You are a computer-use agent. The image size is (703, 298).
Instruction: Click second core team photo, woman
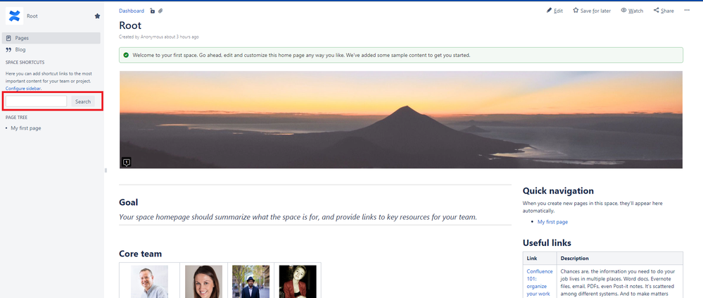(x=203, y=282)
